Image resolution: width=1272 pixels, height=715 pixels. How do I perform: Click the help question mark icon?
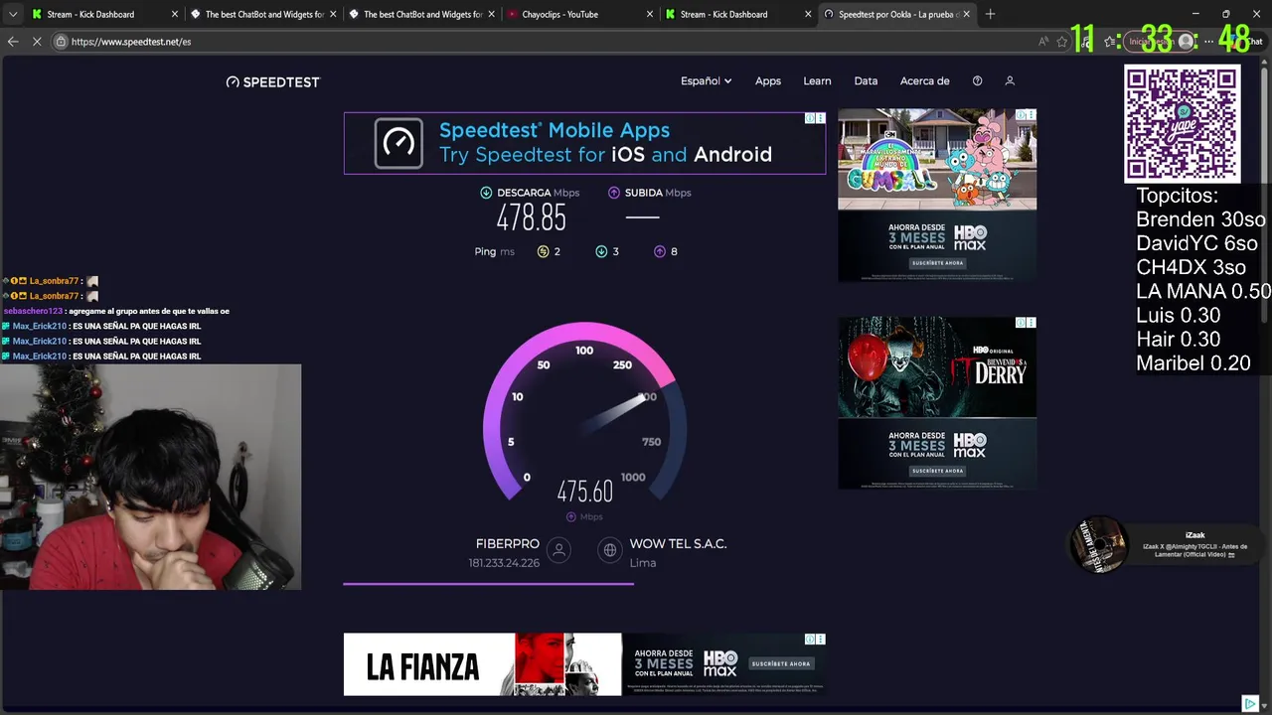tap(977, 80)
